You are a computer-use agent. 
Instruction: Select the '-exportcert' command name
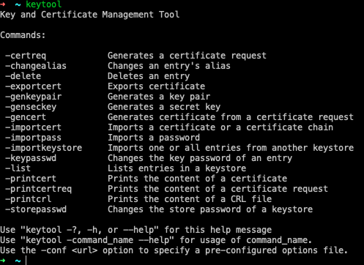point(33,86)
